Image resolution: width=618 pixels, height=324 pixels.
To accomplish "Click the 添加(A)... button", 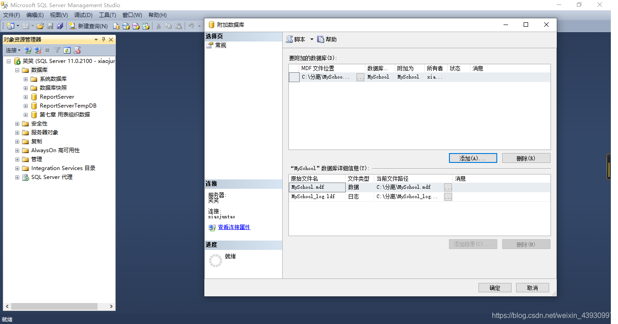I will click(x=473, y=158).
